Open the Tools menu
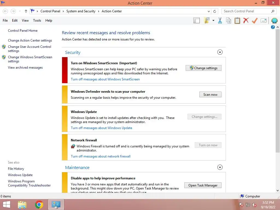Image resolution: width=280 pixels, height=210 pixels. (37, 21)
